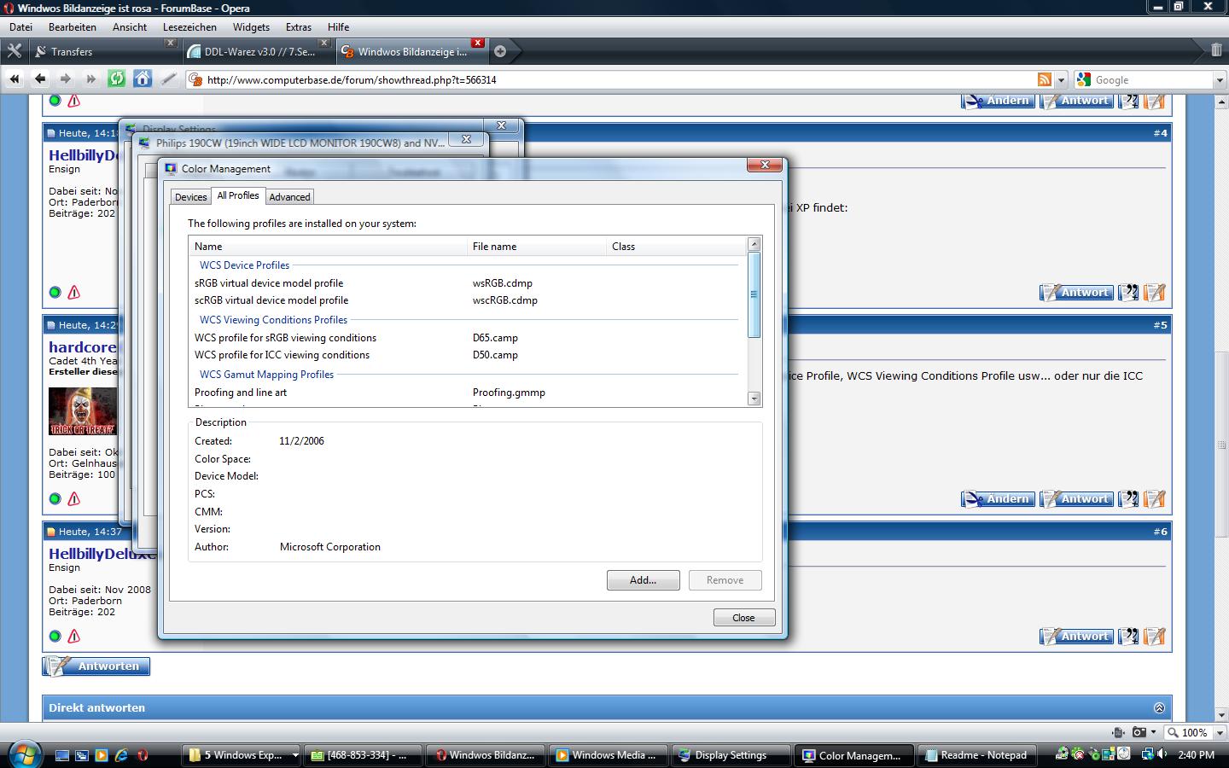Viewport: 1229px width, 768px height.
Task: Click the quick reply icon in post #5
Action: [1155, 498]
